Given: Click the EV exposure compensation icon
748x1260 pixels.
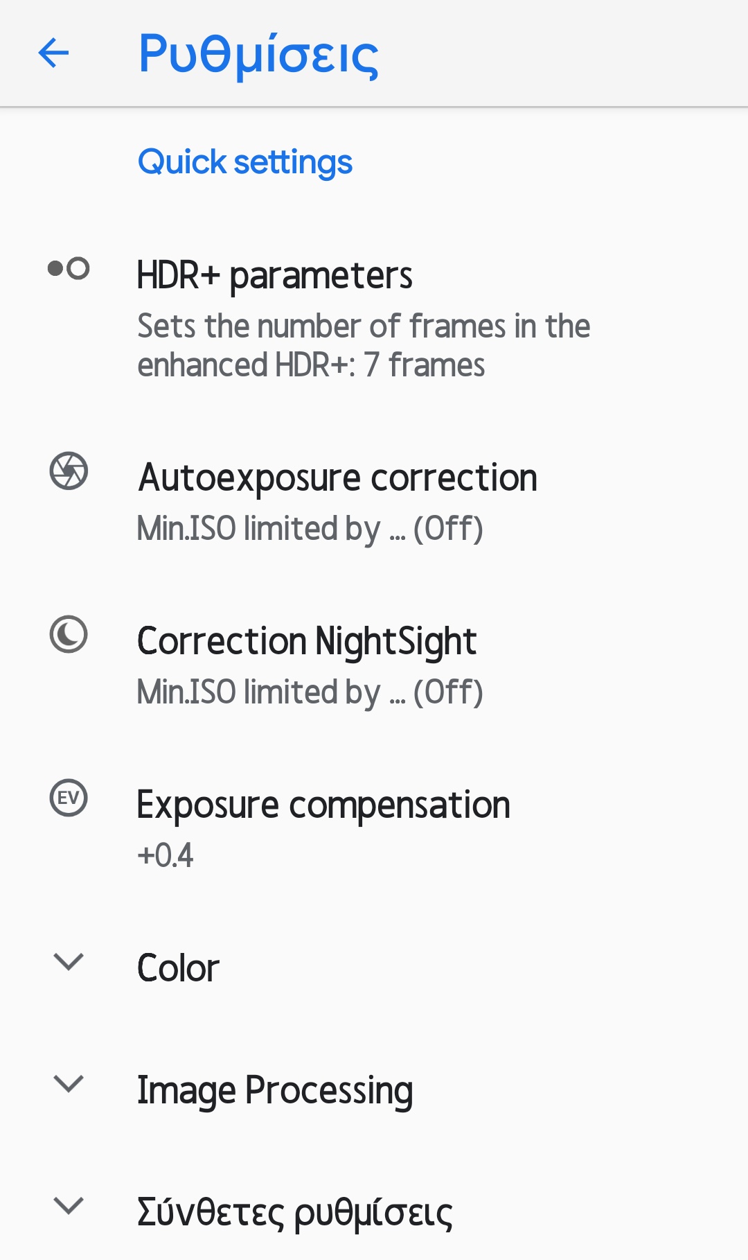Looking at the screenshot, I should click(x=69, y=798).
